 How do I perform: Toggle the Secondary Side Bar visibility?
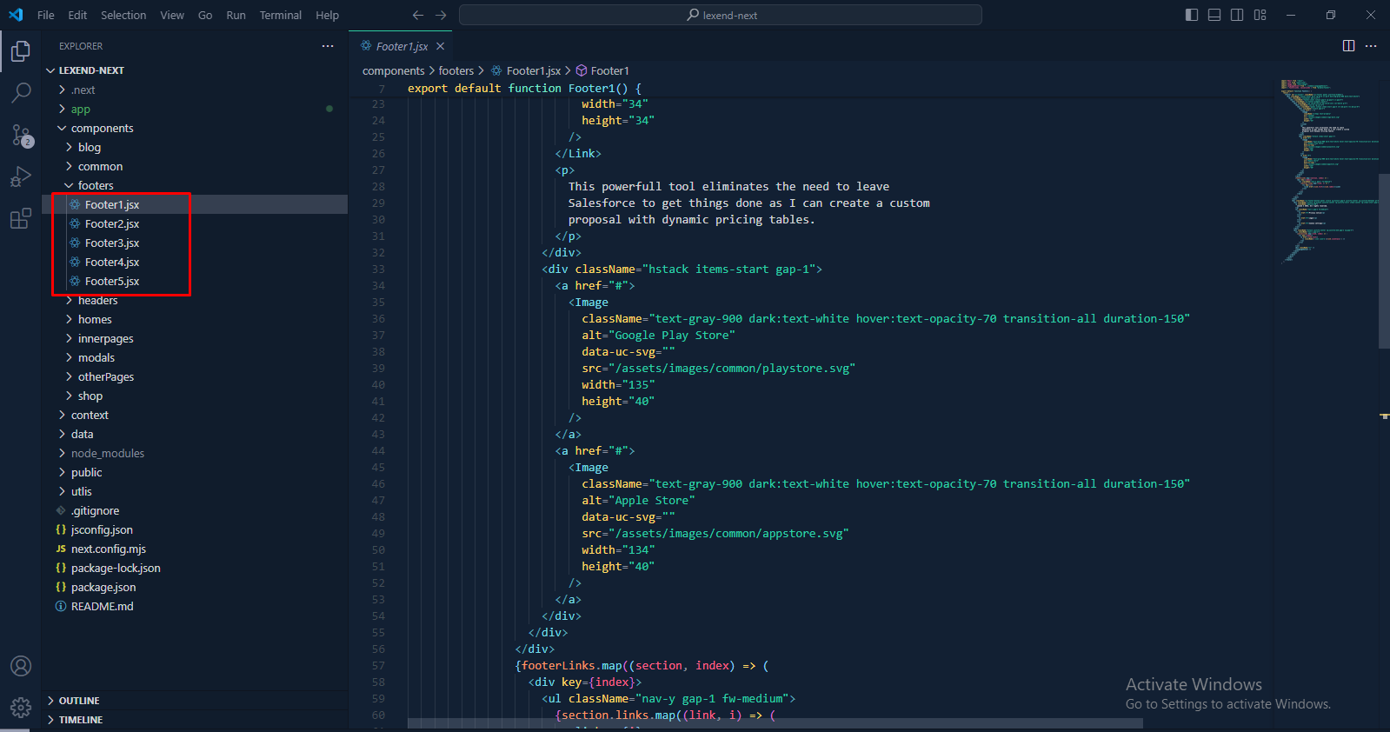point(1237,15)
